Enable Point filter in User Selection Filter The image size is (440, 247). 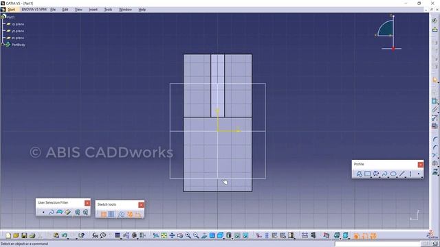[x=43, y=212]
